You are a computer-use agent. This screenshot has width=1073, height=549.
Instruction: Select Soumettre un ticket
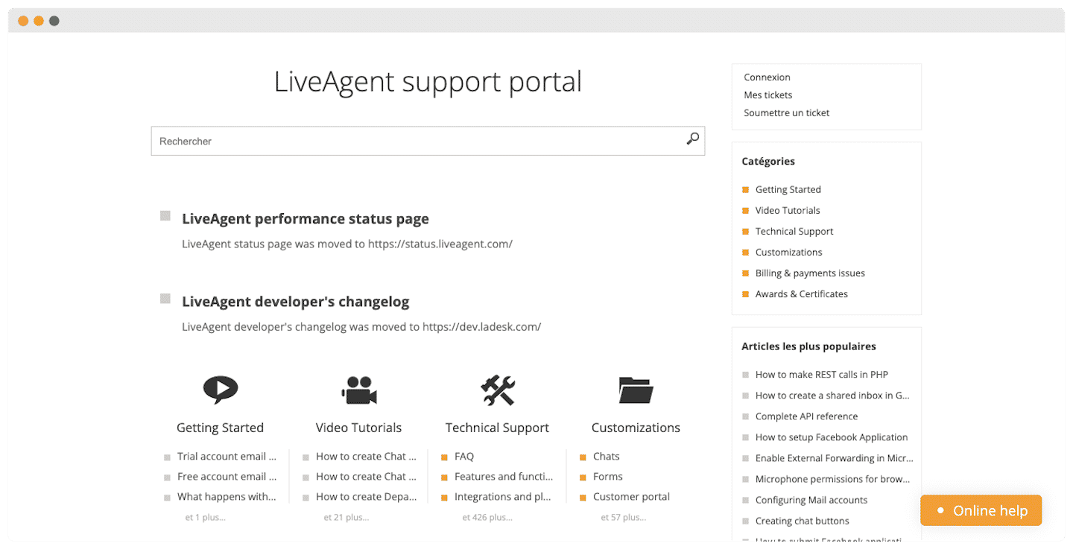click(786, 113)
